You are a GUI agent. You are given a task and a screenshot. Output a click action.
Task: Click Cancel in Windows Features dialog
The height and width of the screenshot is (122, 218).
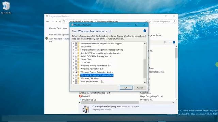[x=140, y=88]
